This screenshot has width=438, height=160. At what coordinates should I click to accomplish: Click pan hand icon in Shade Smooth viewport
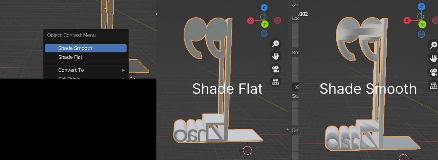(433, 58)
